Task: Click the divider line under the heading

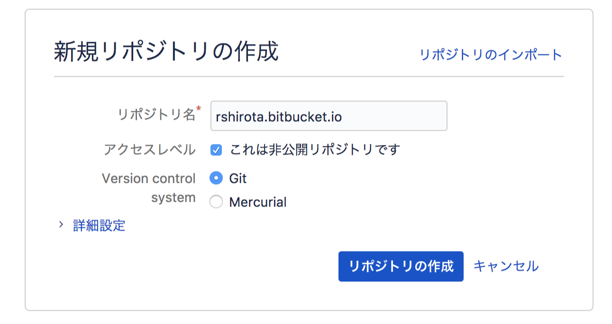Action: (x=309, y=77)
